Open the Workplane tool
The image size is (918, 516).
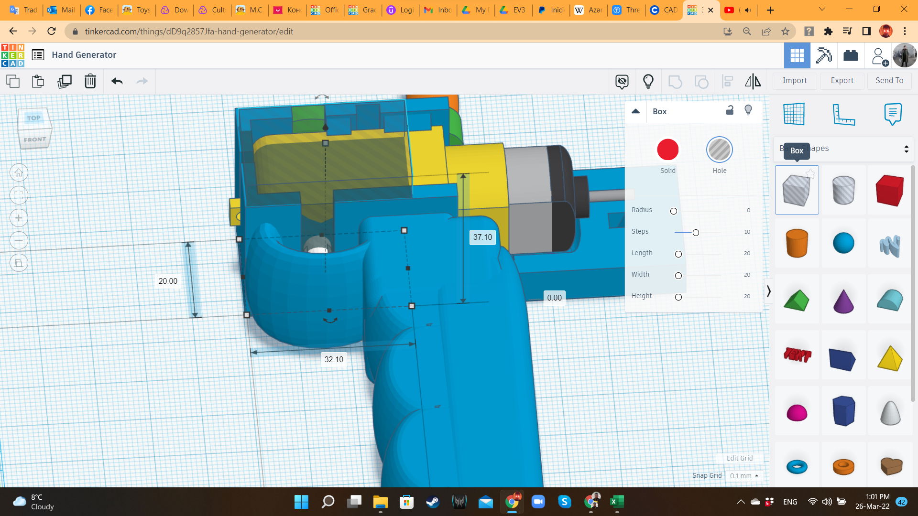tap(794, 114)
